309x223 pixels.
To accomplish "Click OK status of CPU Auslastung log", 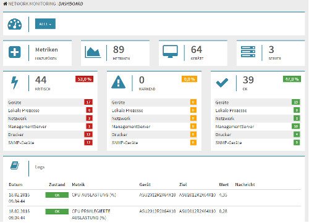I will point(57,195).
